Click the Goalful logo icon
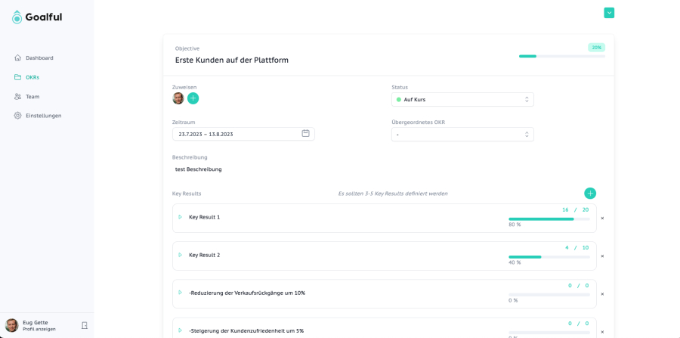The height and width of the screenshot is (338, 680). [x=17, y=17]
